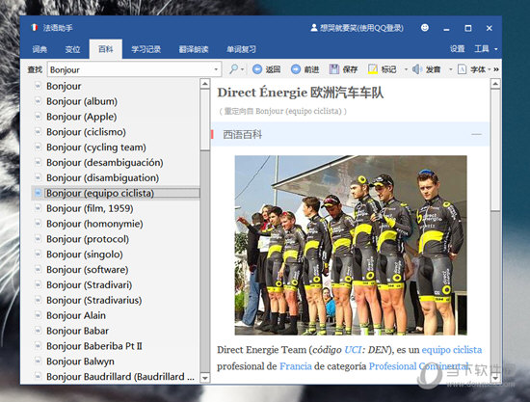Collapse the 西语百科 section
Image resolution: width=530 pixels, height=402 pixels.
click(476, 134)
